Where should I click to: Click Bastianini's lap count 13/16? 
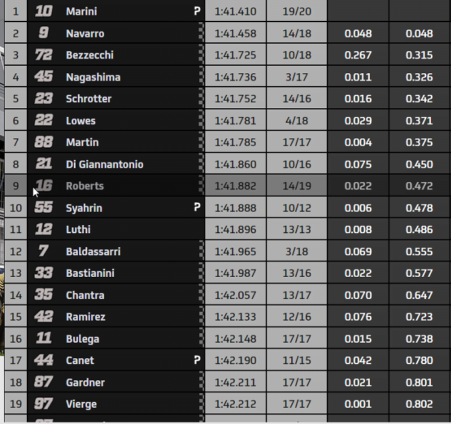pyautogui.click(x=297, y=273)
